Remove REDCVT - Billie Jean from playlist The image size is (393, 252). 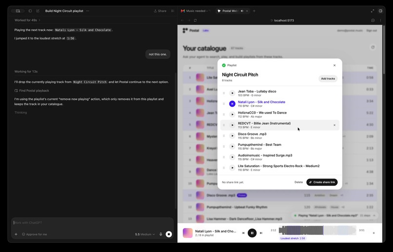pos(334,125)
